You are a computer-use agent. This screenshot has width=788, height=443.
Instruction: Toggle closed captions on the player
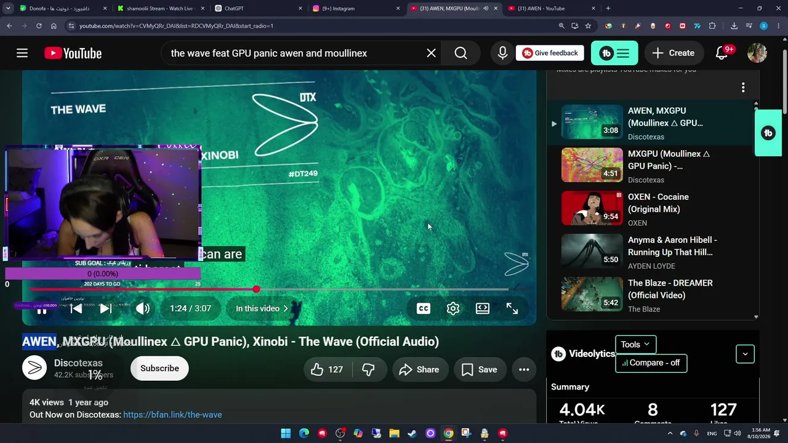424,308
